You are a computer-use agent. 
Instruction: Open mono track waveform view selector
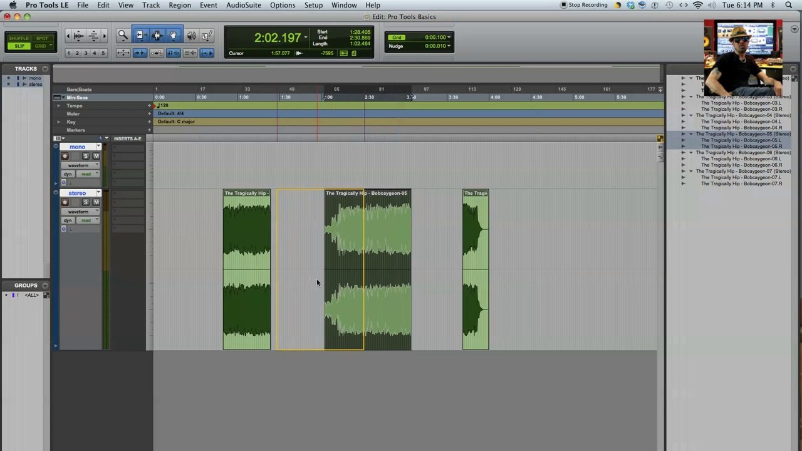pos(80,165)
